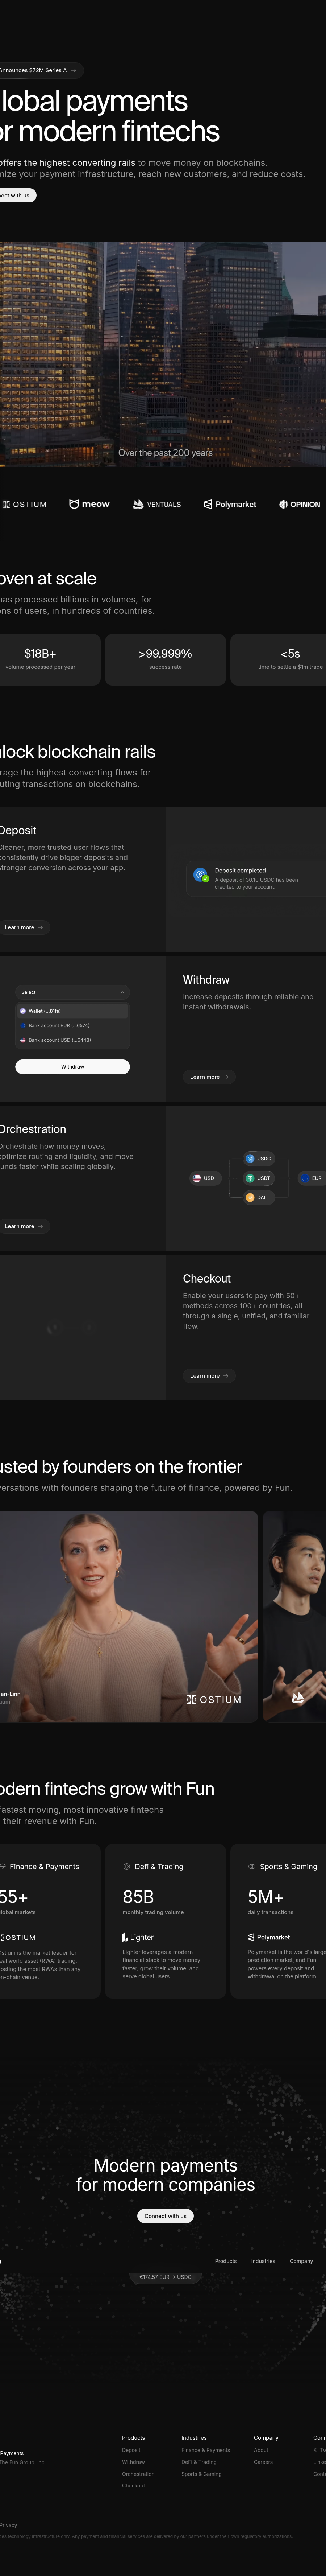Click the Polymarket logo in Sports card

269,1937
